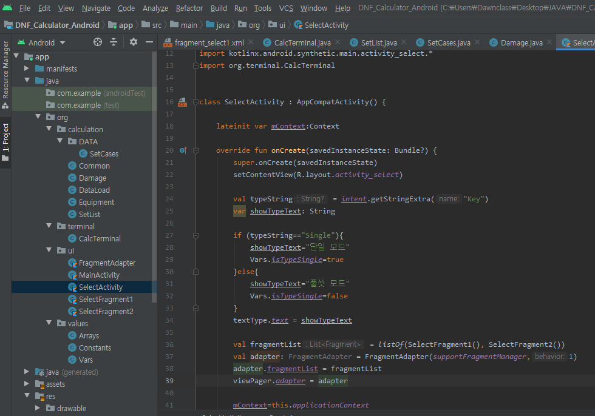Screen dimensions: 595x416
Task: Fold the if typeString block on line 27
Action: pyautogui.click(x=195, y=235)
